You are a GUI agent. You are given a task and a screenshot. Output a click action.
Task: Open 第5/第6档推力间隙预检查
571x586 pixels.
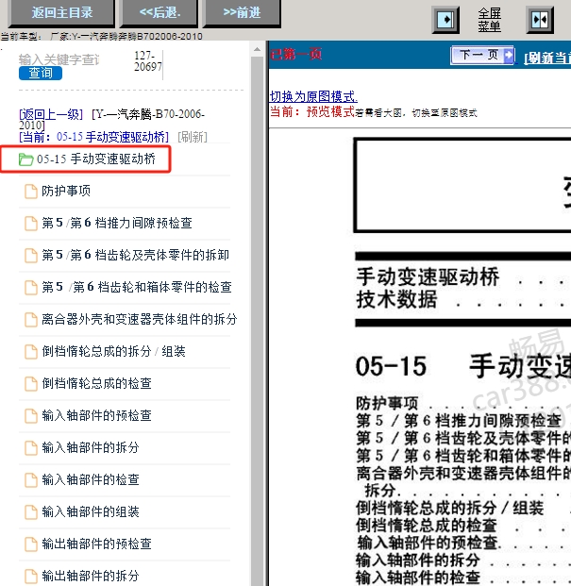[117, 223]
